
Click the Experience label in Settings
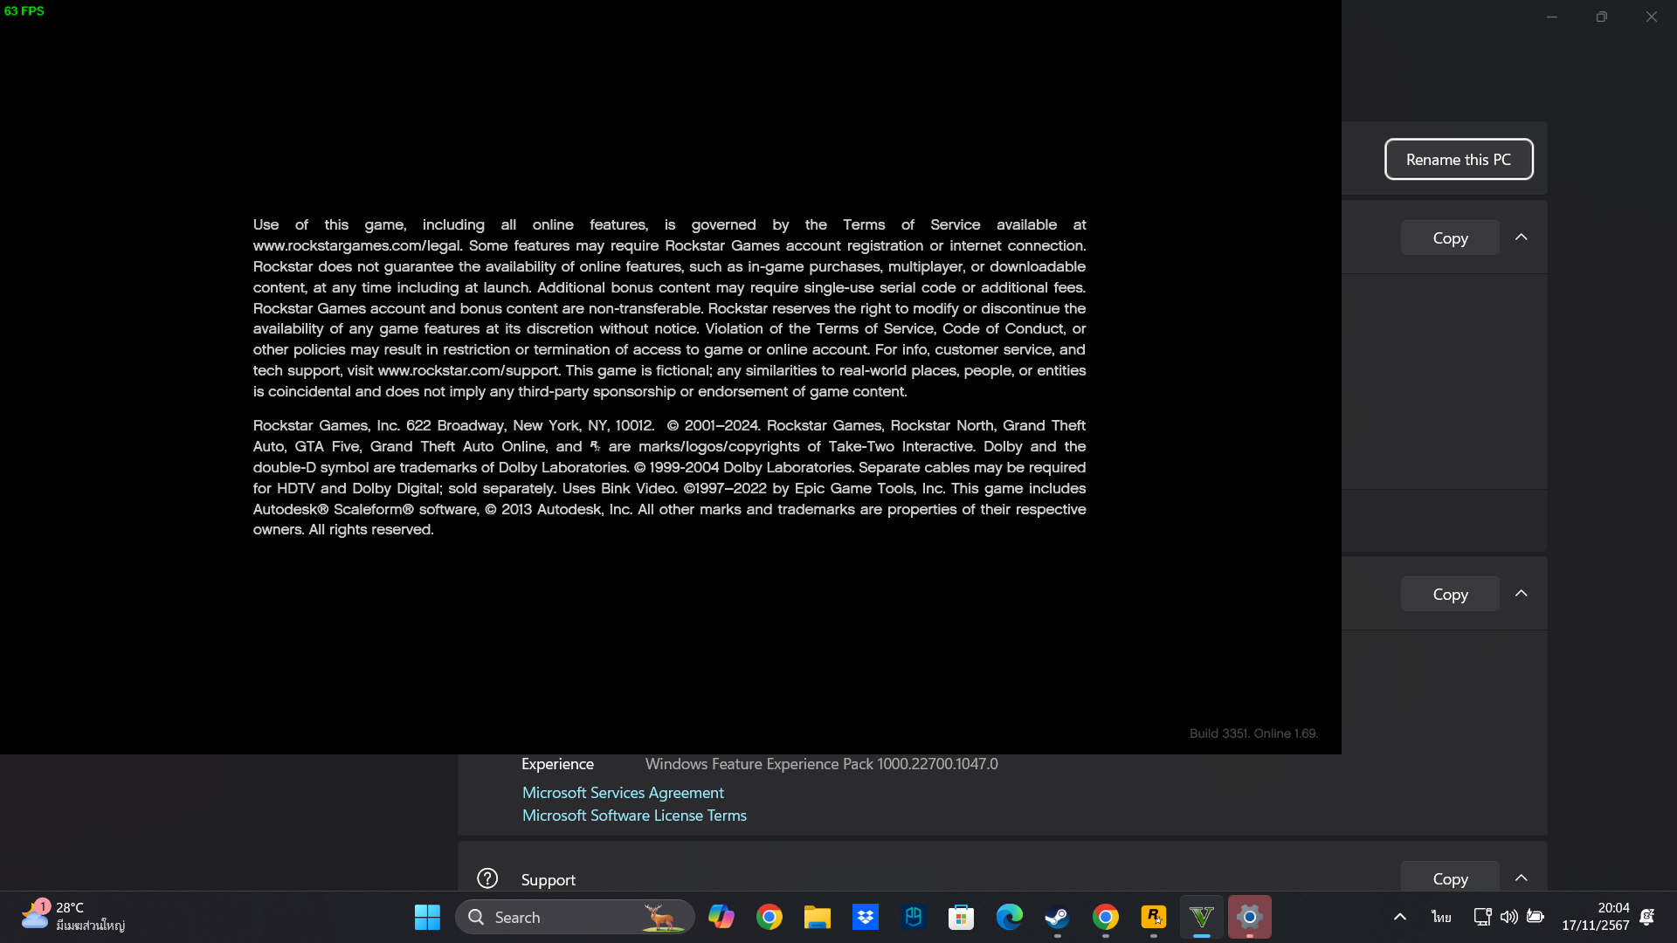point(557,764)
